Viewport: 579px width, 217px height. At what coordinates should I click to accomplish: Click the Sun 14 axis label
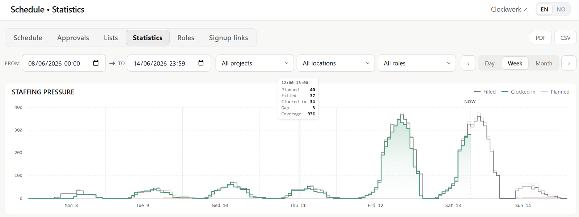click(x=523, y=205)
